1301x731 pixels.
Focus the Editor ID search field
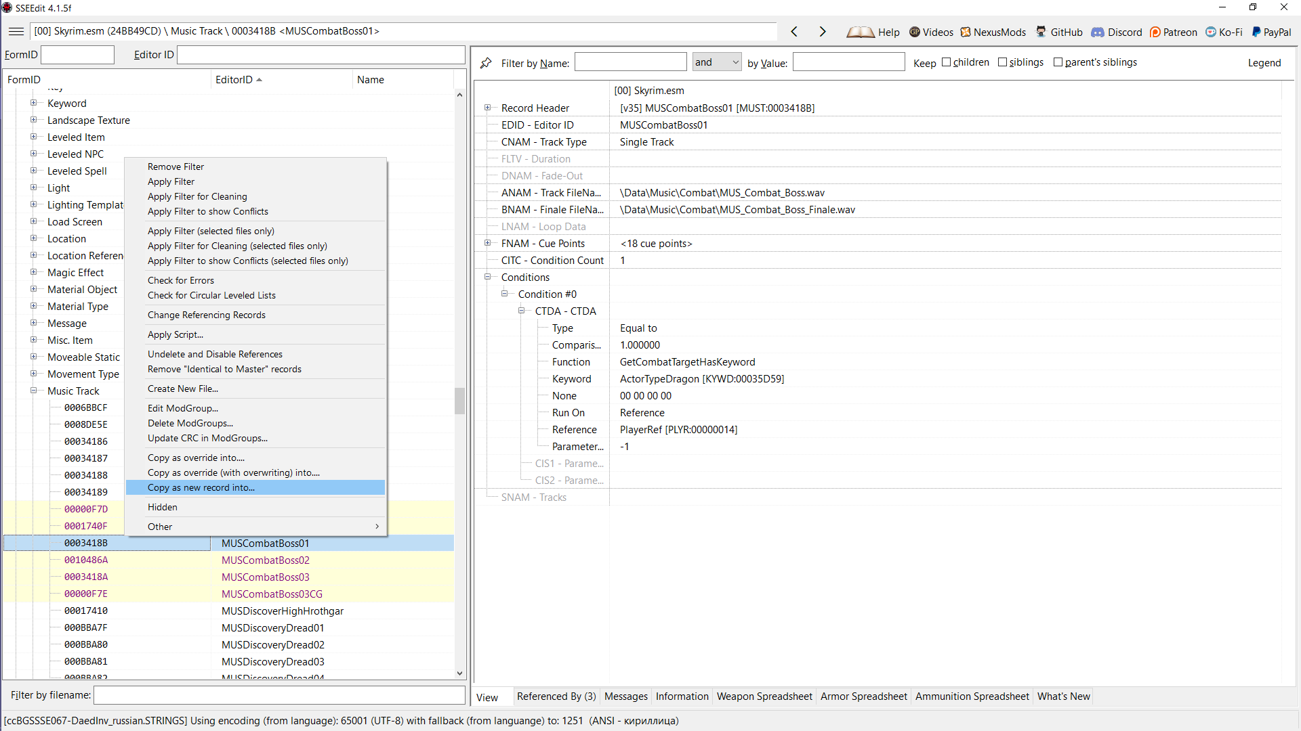tap(321, 55)
